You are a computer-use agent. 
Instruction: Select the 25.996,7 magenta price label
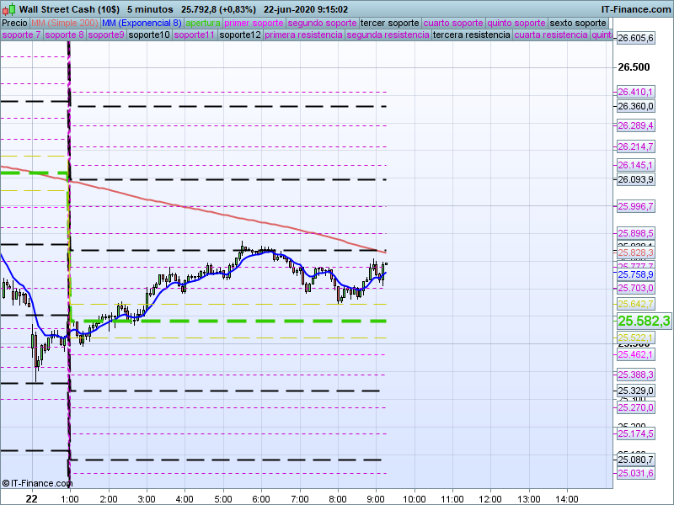[x=635, y=206]
